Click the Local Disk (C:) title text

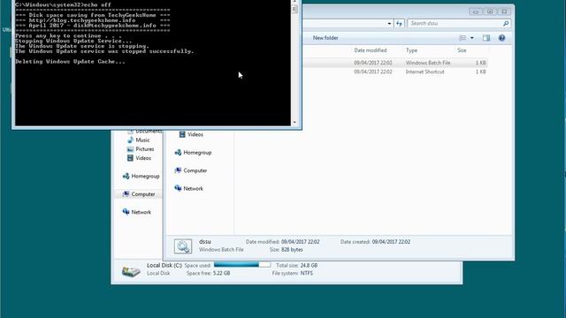[x=164, y=265]
